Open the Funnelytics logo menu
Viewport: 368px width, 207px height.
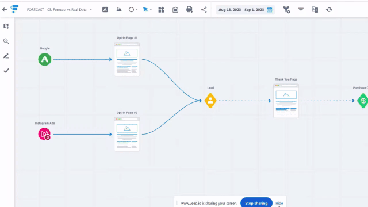[x=14, y=9]
